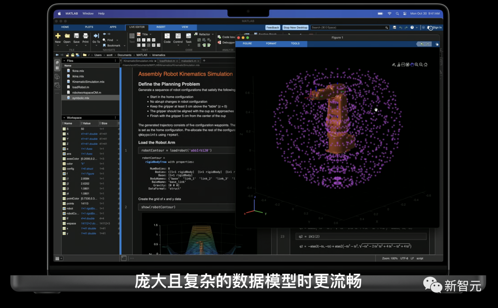
Task: Open Code Issues in Analyze group
Action: point(226,37)
